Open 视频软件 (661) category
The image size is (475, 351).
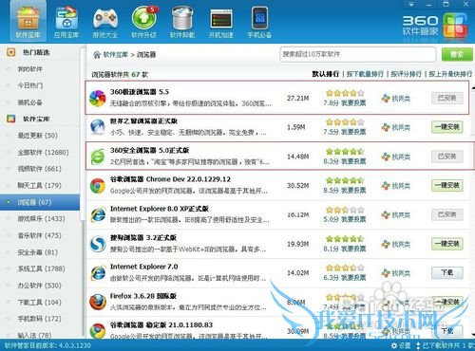39,169
